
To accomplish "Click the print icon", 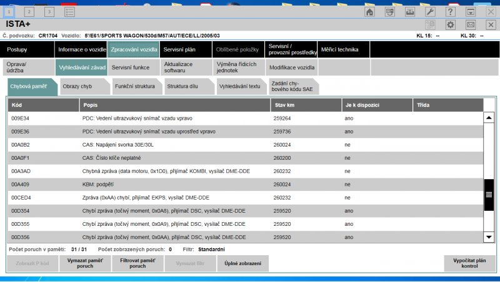I will pyautogui.click(x=410, y=12).
